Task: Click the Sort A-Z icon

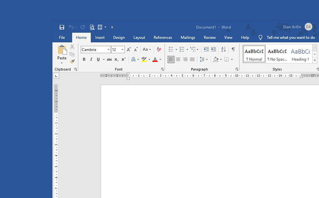Action: (223, 49)
